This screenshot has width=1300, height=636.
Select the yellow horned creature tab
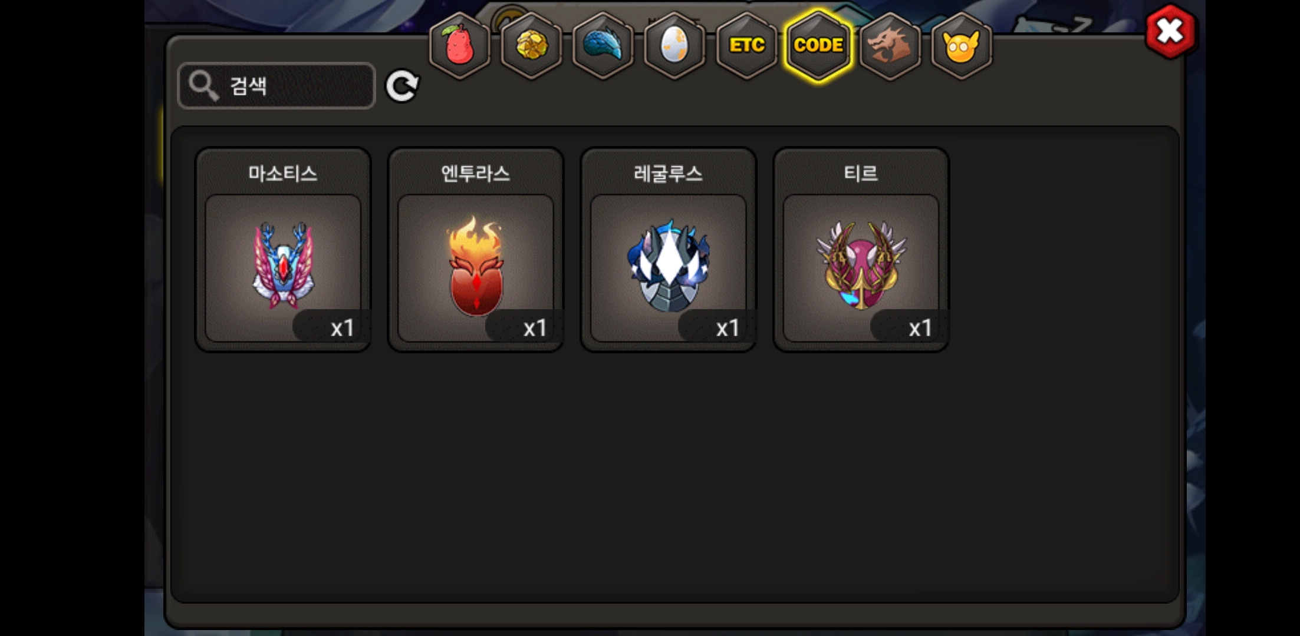point(962,45)
